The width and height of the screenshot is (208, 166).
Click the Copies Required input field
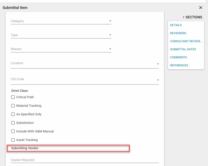click(x=85, y=160)
